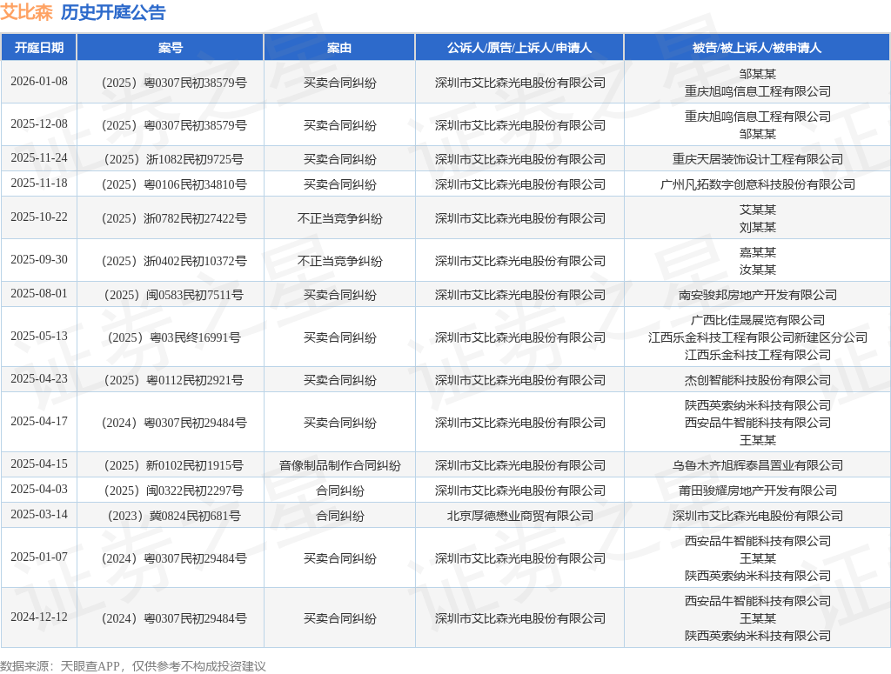This screenshot has width=891, height=674.
Task: Click date cell 2025-12-08
Action: 39,123
